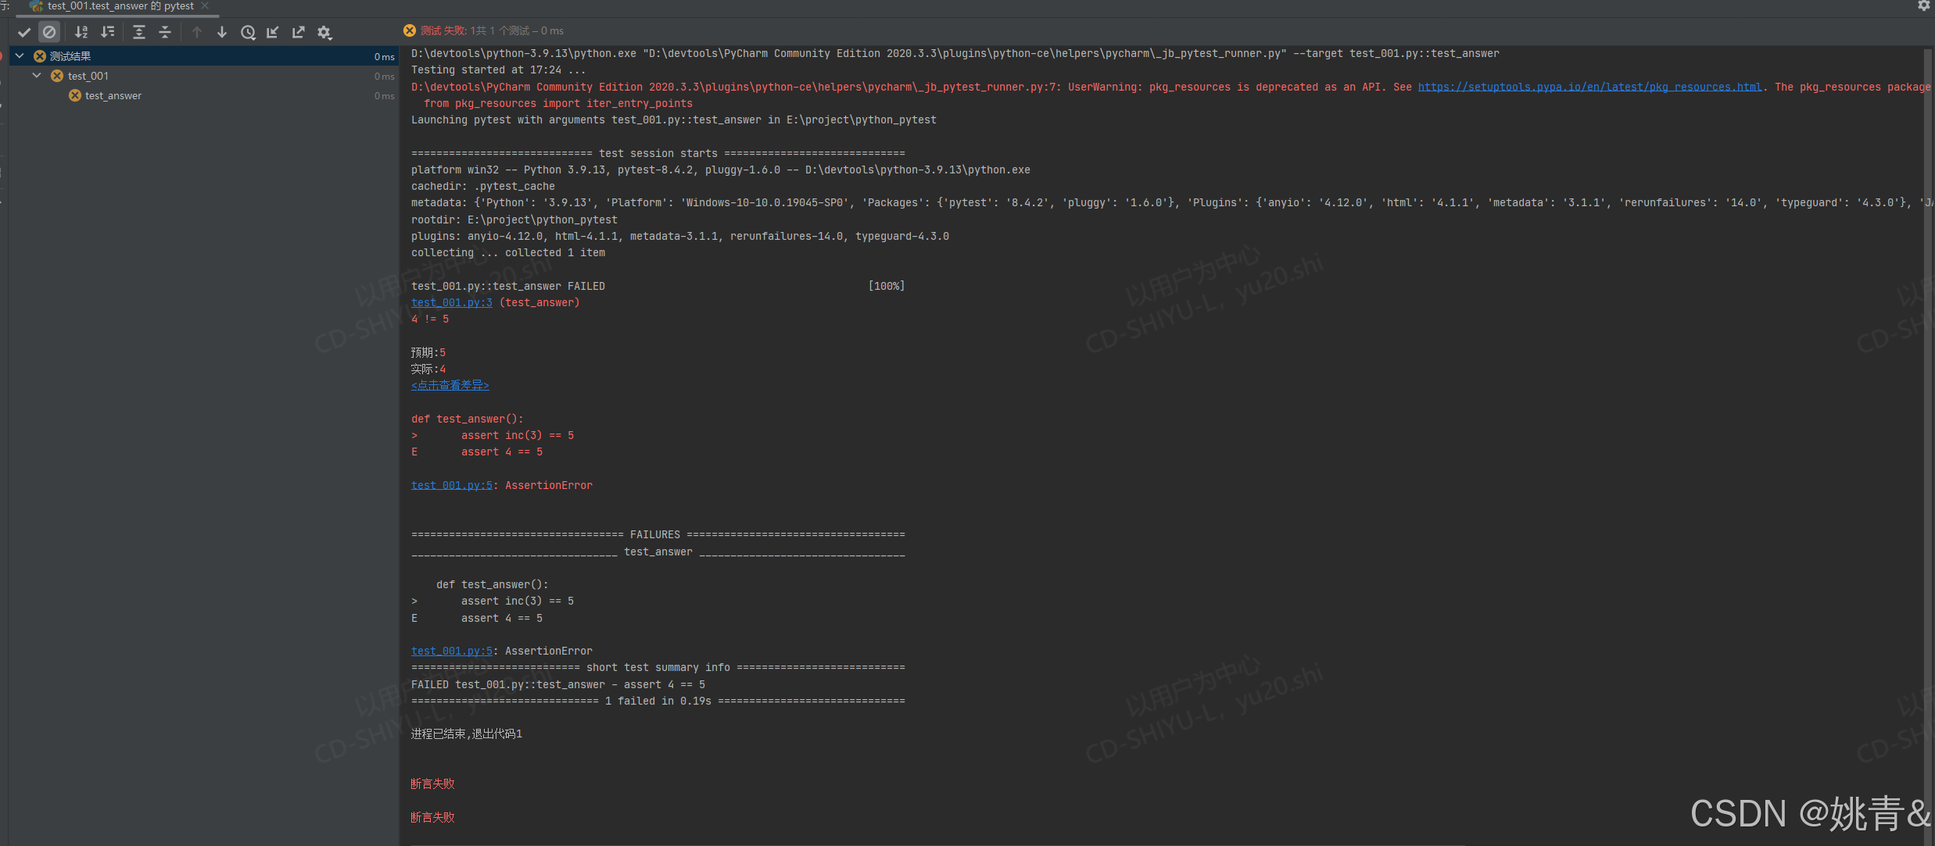Open the test history clock icon

click(248, 32)
